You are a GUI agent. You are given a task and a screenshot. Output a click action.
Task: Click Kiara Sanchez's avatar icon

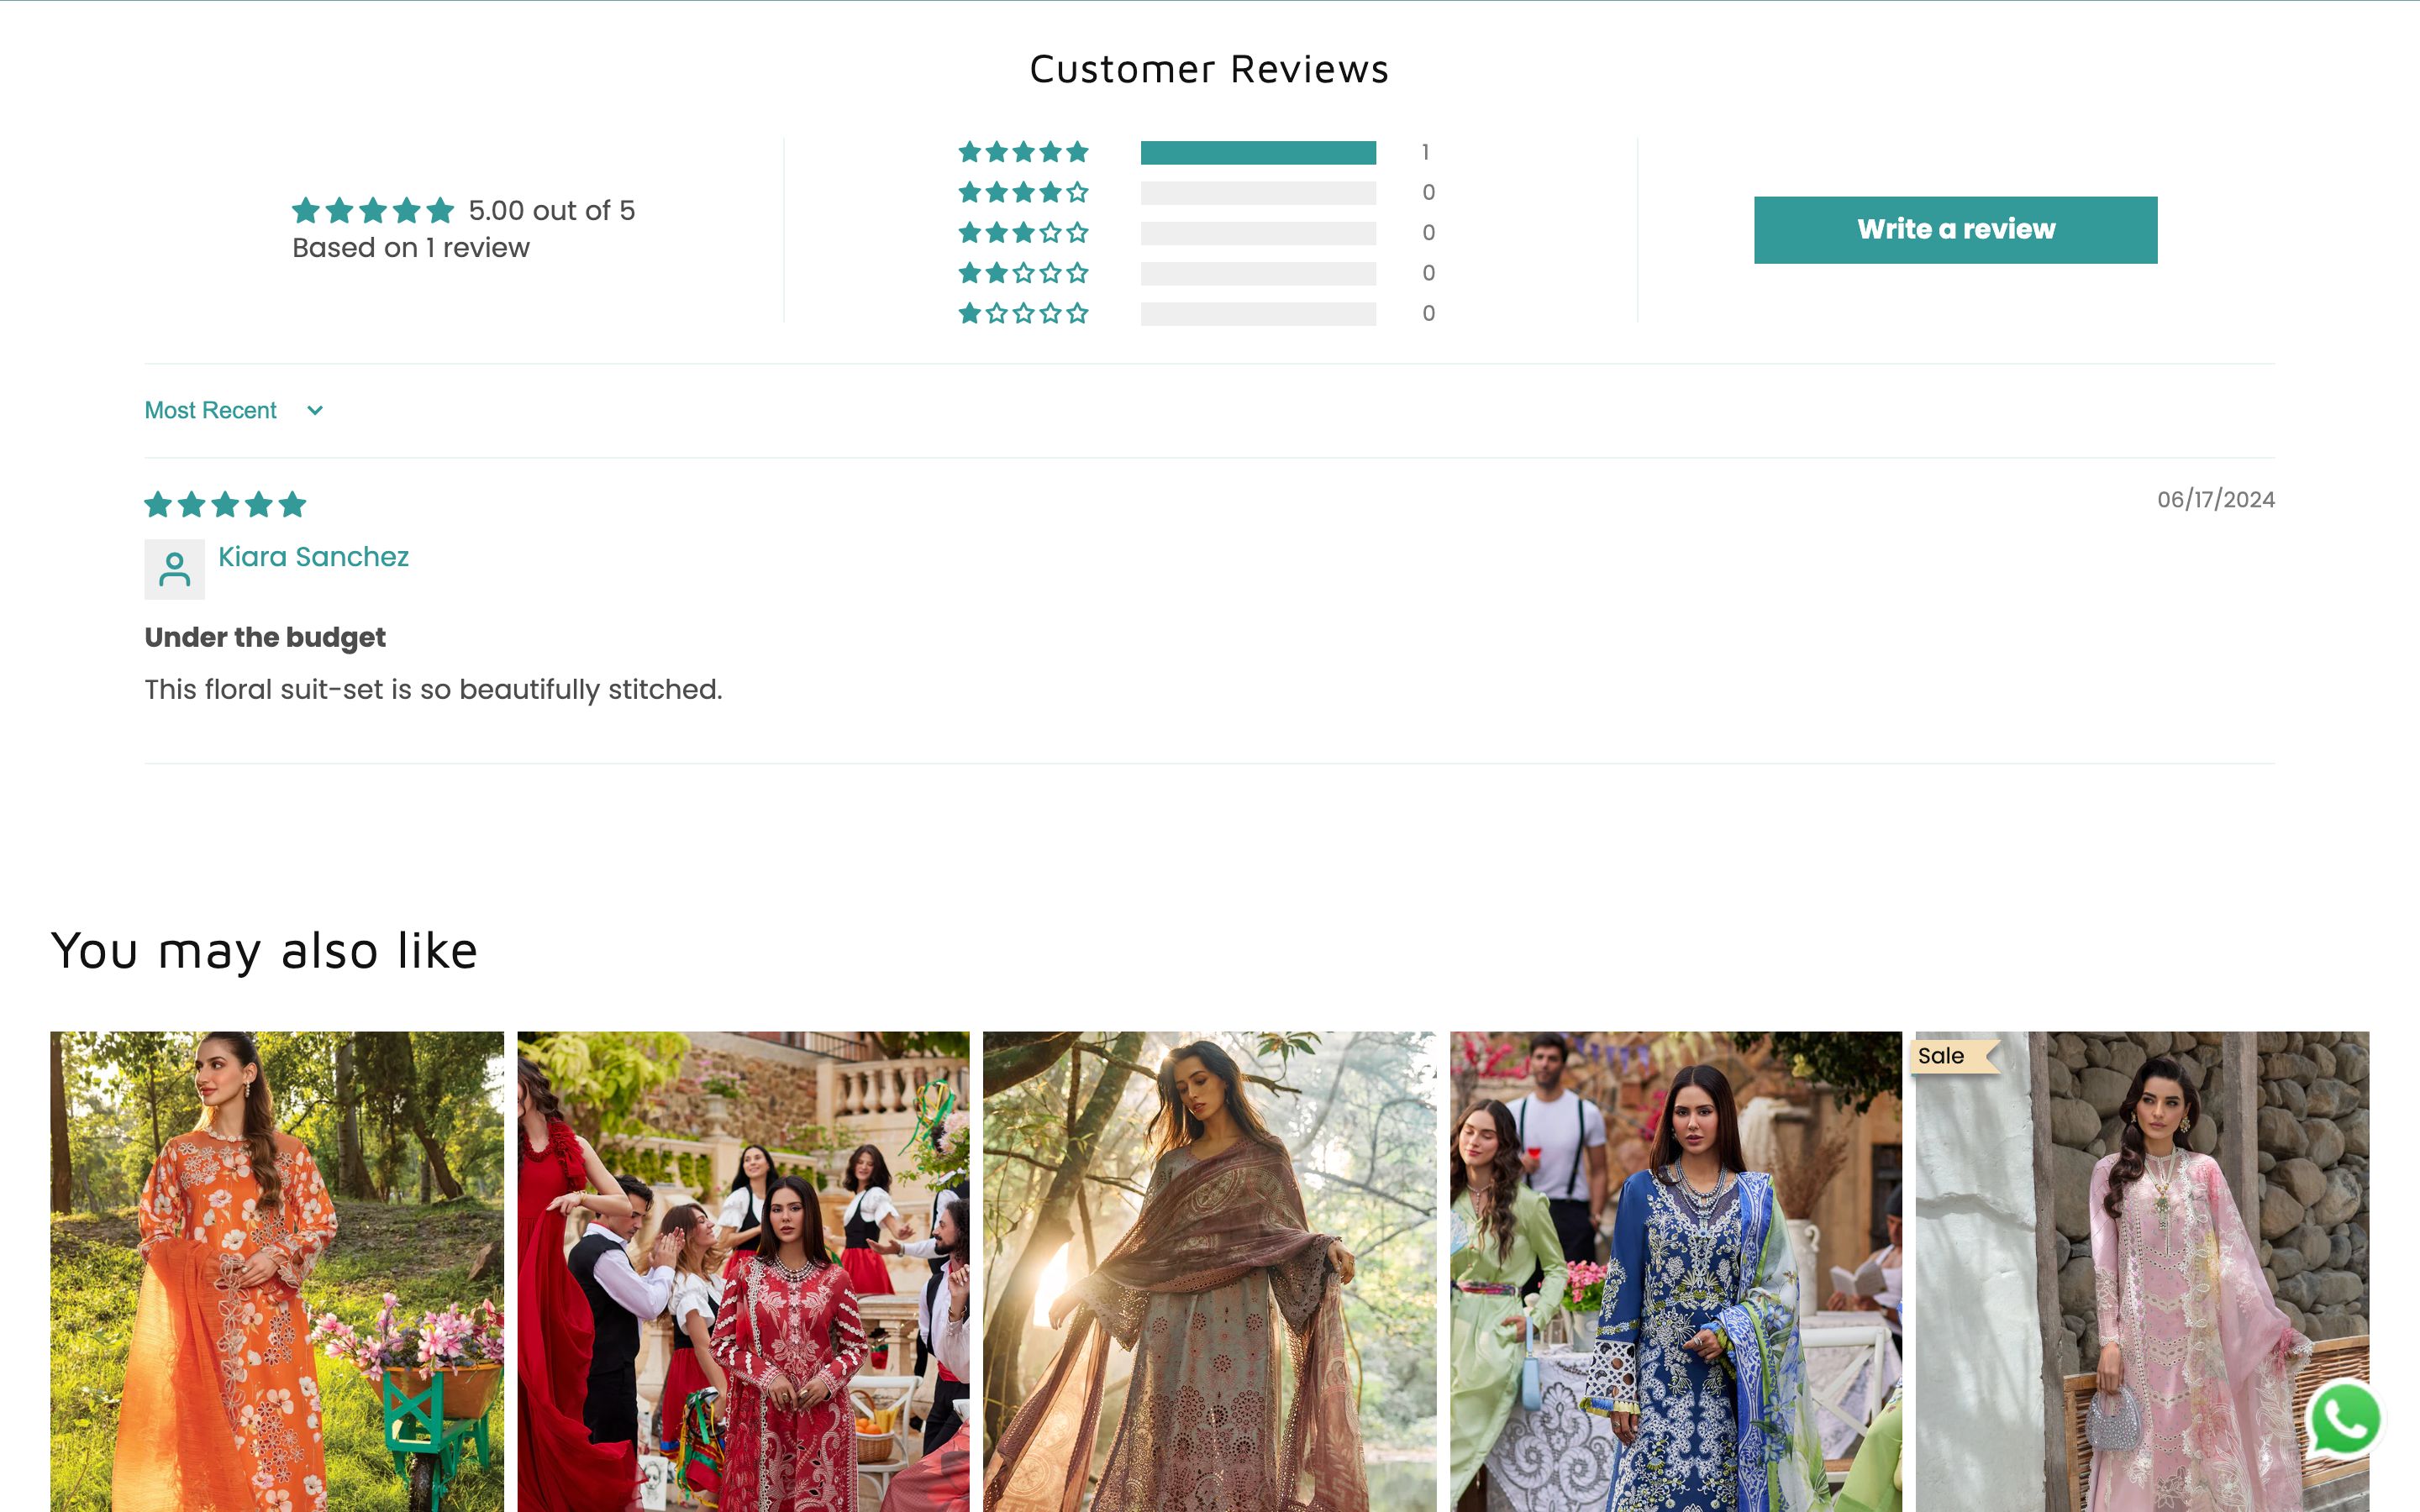coord(174,569)
